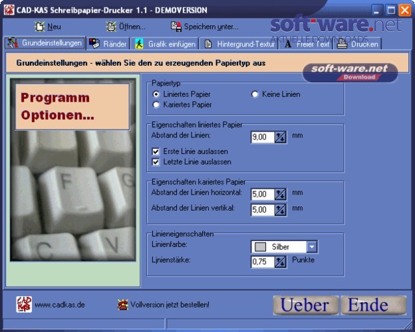415x332 pixels.
Task: Click the Drucken printer icon
Action: click(342, 44)
